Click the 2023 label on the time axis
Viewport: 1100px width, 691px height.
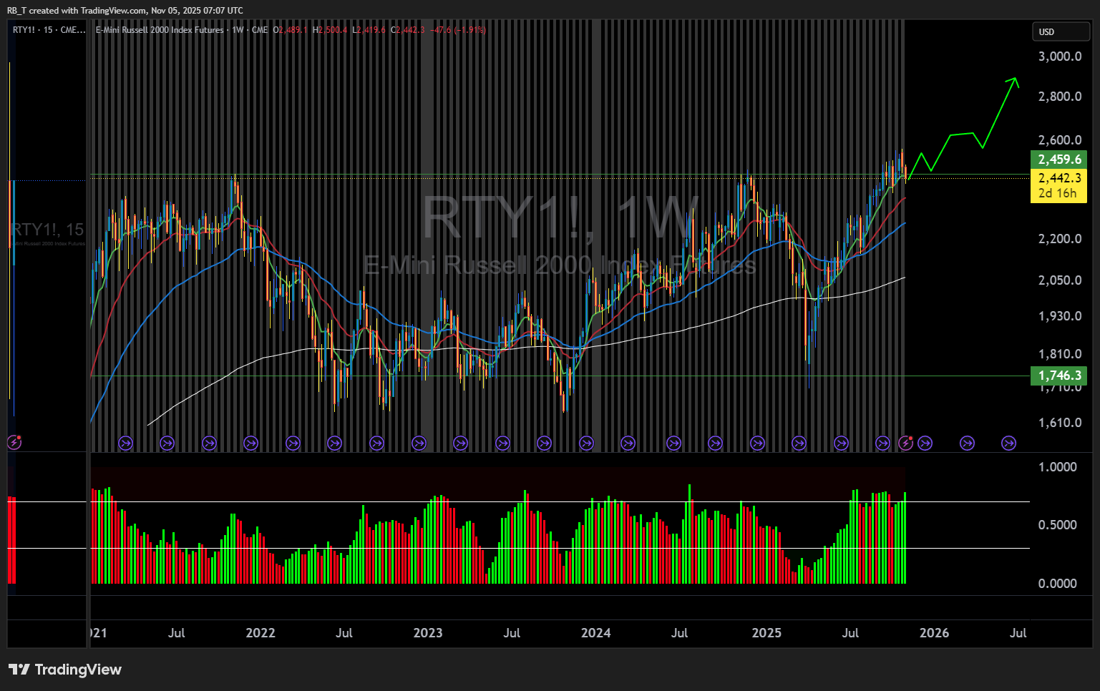(428, 633)
